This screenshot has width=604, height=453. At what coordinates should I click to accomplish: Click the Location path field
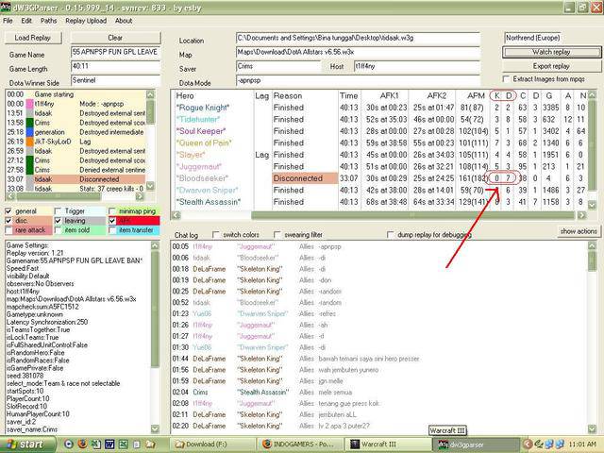[358, 38]
